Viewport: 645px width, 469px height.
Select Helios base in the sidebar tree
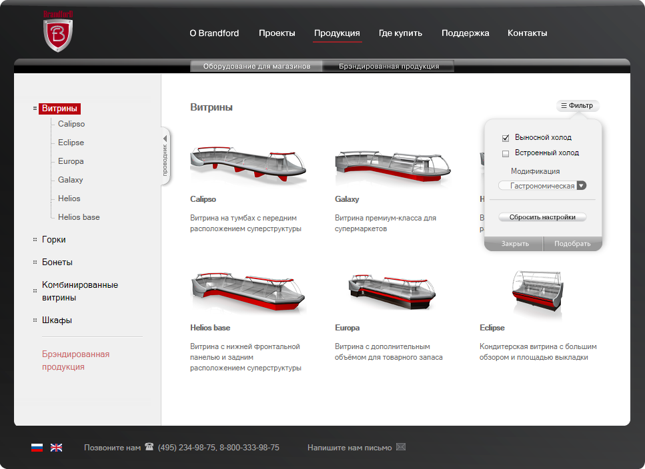(x=79, y=217)
